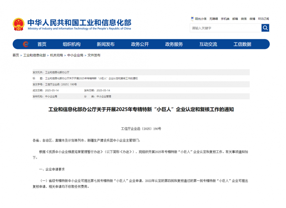286x208 pixels.
Task: Open the RSS订阅 subscription link
Action: coord(263,19)
